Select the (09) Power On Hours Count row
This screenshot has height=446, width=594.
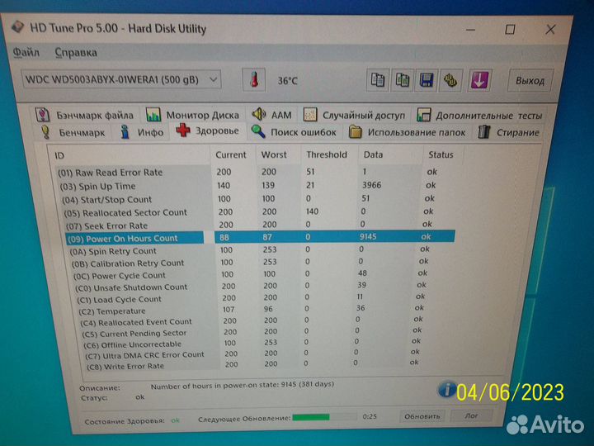[260, 237]
